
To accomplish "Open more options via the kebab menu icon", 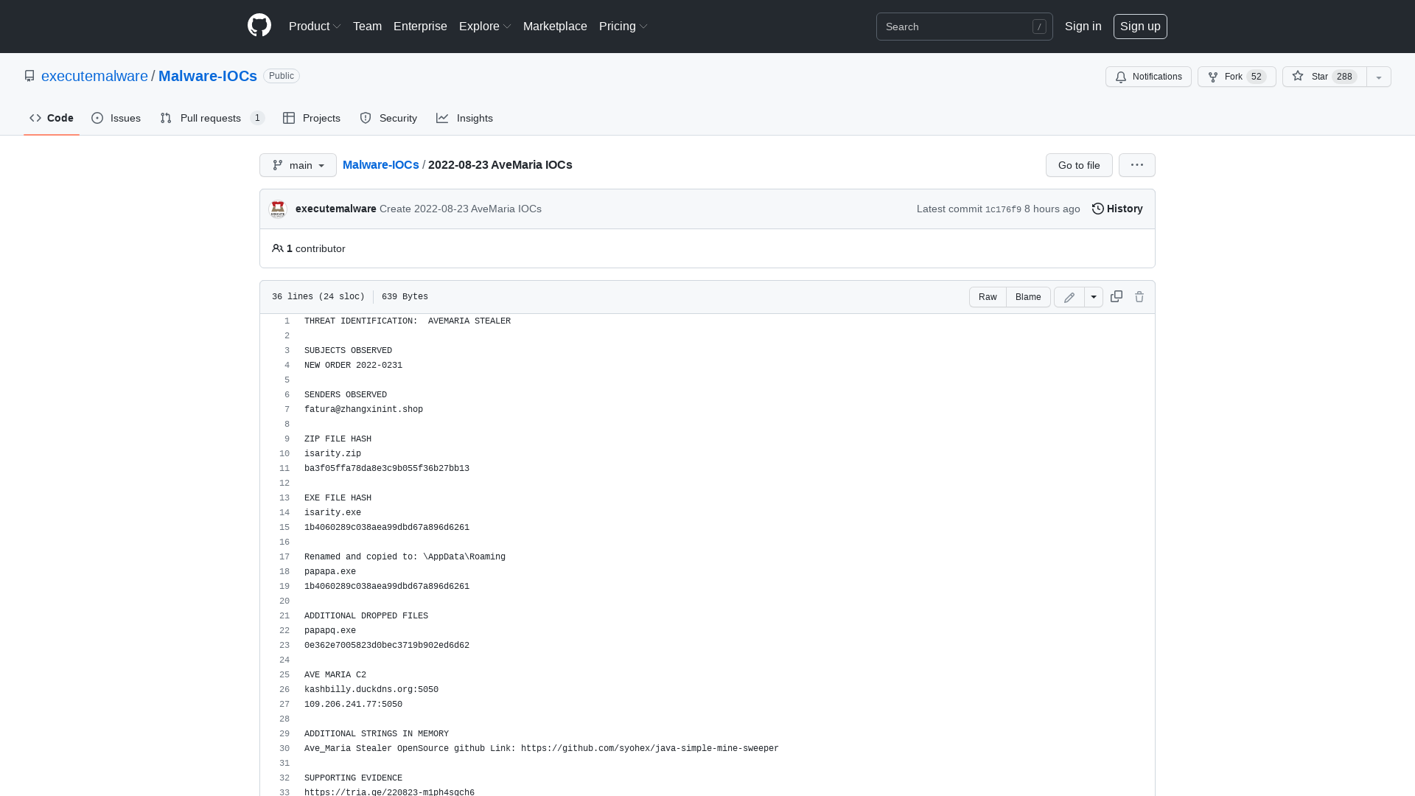I will pyautogui.click(x=1136, y=165).
